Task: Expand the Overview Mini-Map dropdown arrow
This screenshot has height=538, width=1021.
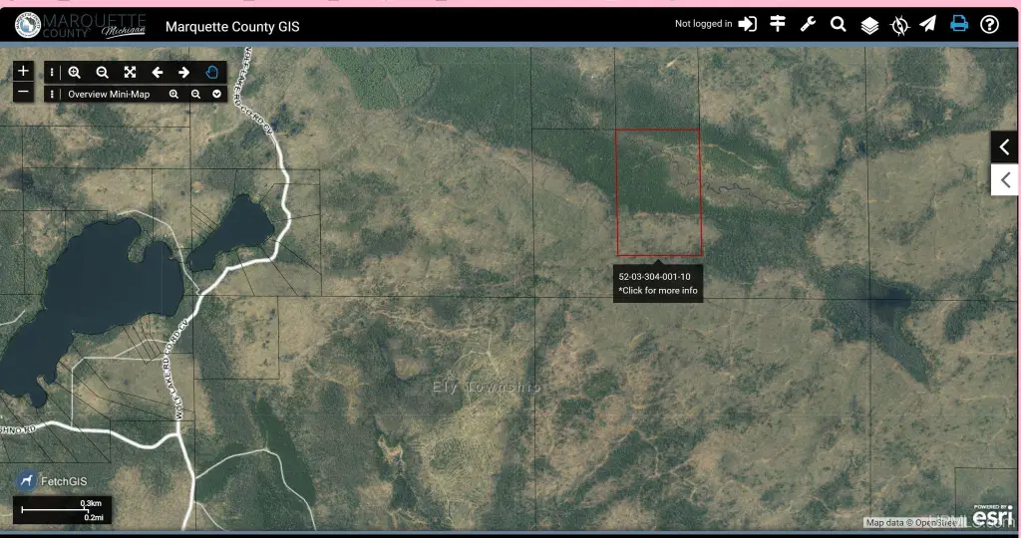Action: coord(216,95)
